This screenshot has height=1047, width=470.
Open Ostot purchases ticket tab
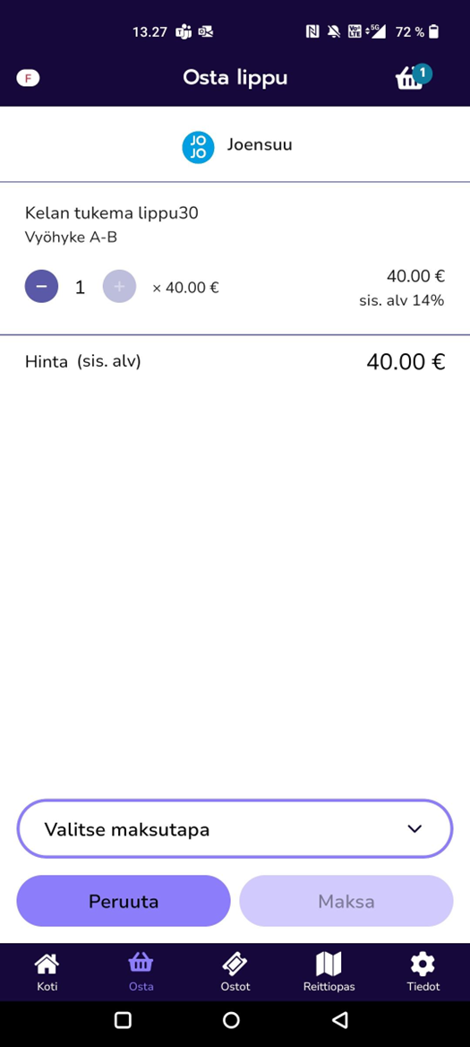(x=235, y=973)
